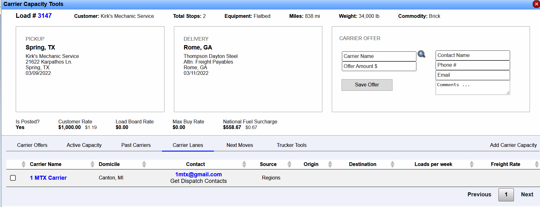Go to the Trucker Tools tab
Image resolution: width=540 pixels, height=207 pixels.
click(x=292, y=145)
